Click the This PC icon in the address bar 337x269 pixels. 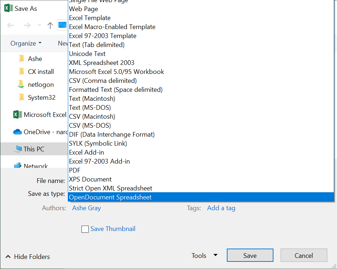[62, 25]
